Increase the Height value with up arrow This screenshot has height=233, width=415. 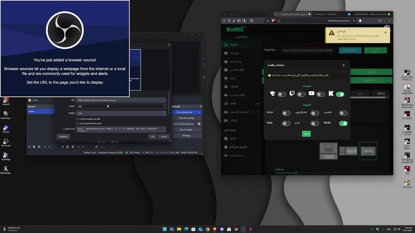(x=164, y=112)
